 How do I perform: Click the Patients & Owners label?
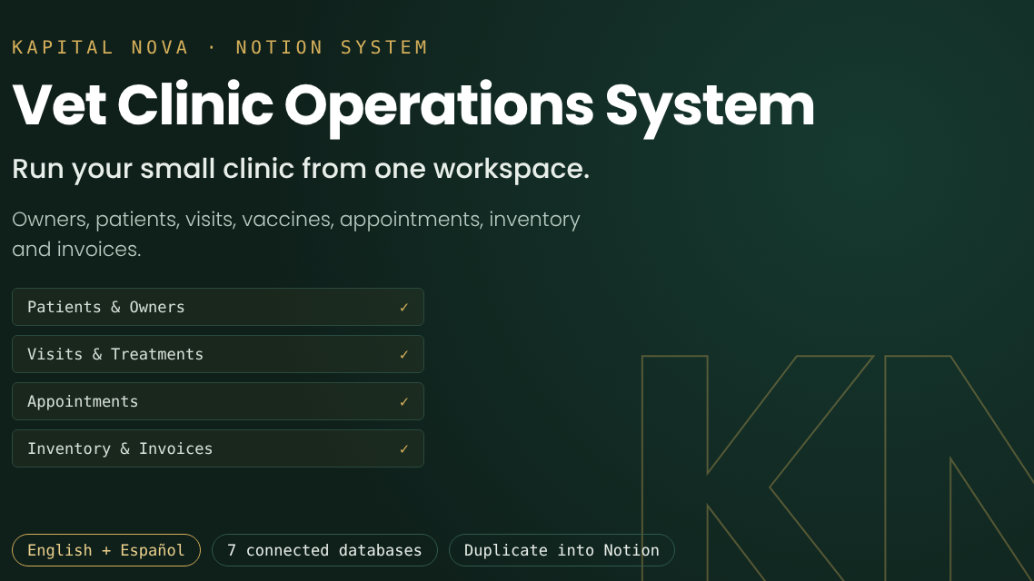106,307
